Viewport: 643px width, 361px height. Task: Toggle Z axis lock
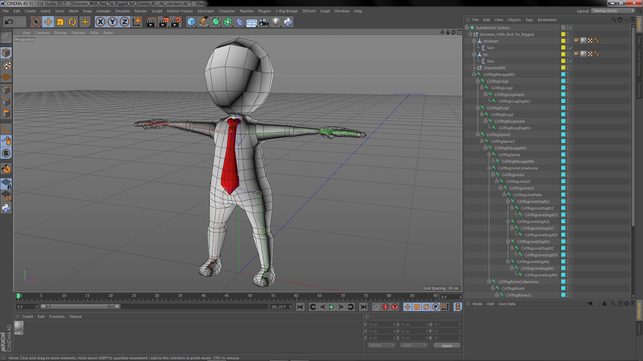pos(125,22)
